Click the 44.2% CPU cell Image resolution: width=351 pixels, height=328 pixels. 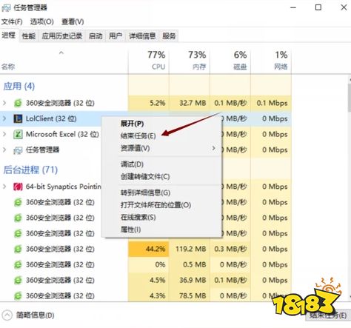pyautogui.click(x=149, y=249)
